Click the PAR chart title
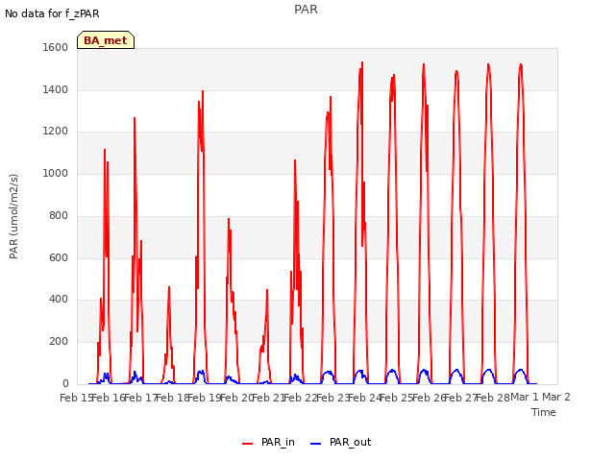The height and width of the screenshot is (461, 615). [306, 10]
